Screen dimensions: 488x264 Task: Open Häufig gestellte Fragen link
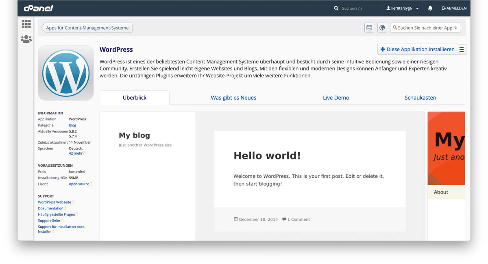coord(57,214)
